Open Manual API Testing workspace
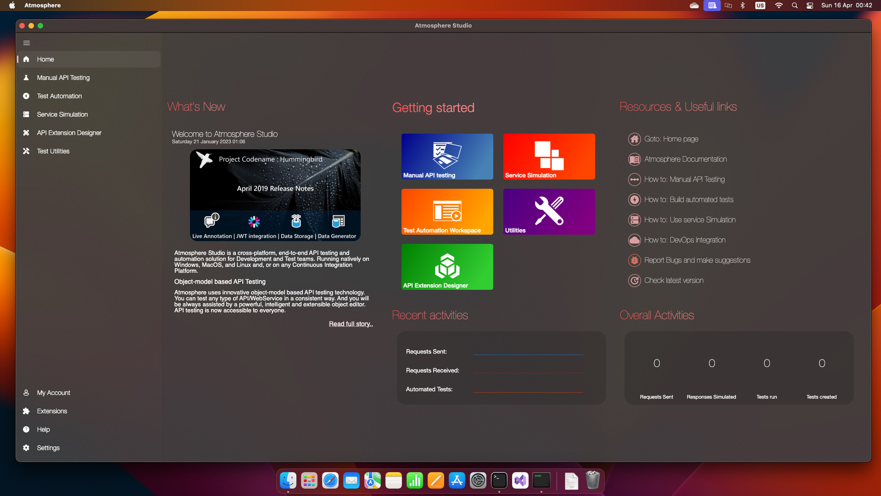 point(447,156)
